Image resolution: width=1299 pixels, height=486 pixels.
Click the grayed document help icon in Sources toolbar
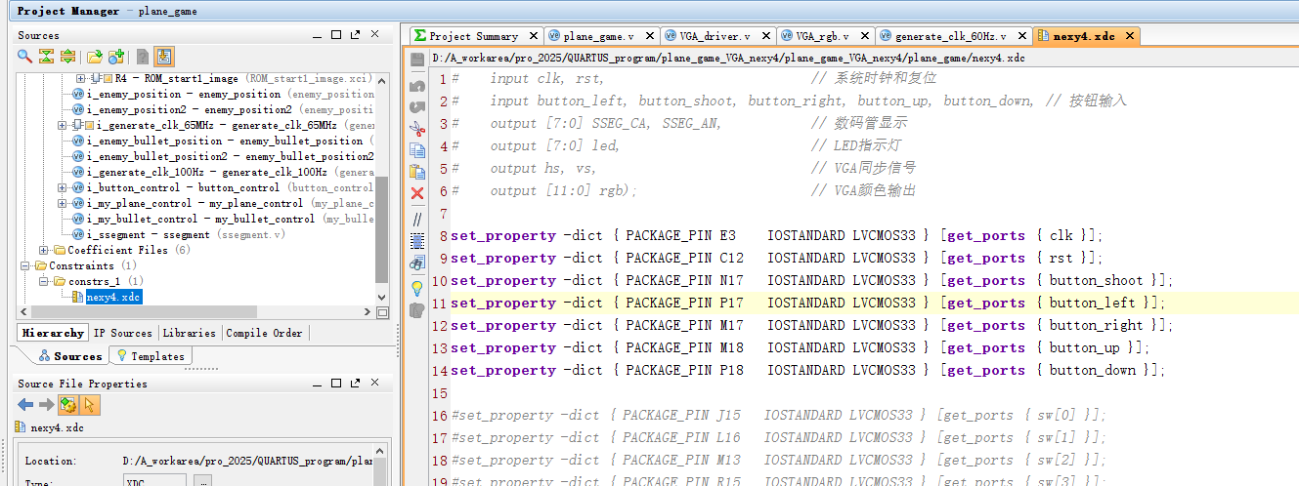click(x=143, y=57)
